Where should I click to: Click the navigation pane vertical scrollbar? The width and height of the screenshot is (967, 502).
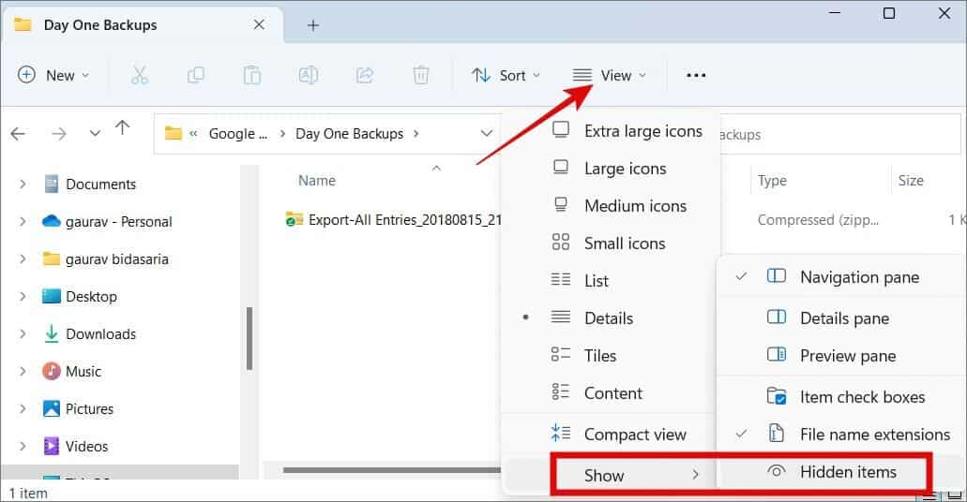249,338
